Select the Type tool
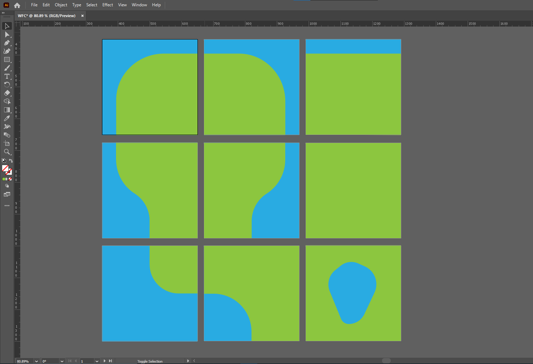Viewport: 533px width, 364px height. point(7,76)
